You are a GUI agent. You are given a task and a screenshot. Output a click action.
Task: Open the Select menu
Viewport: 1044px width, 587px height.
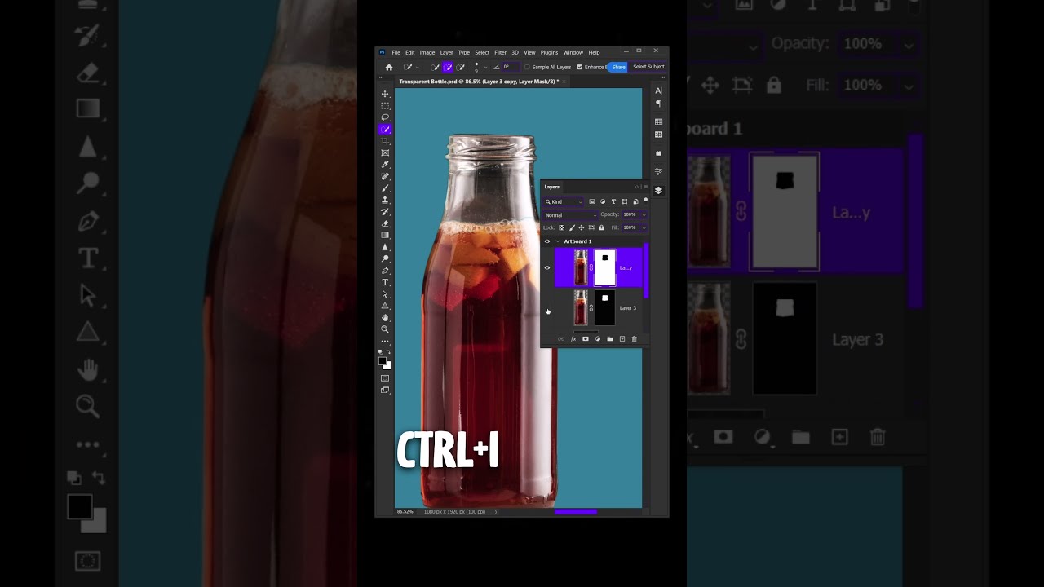pos(482,52)
